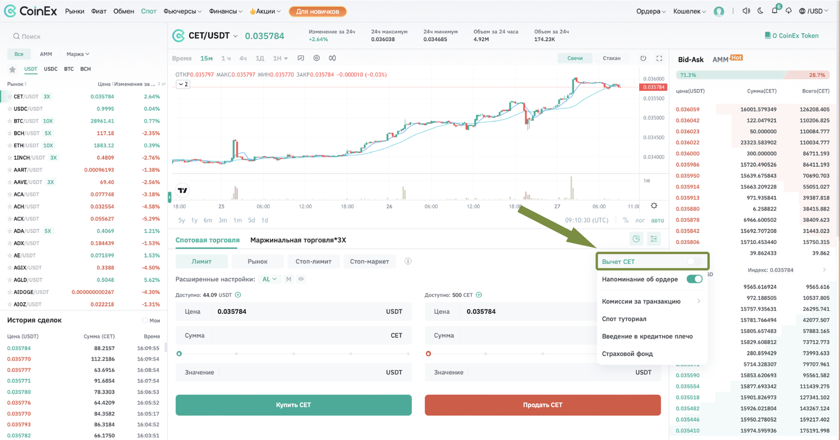This screenshot has height=440, width=840.
Task: Click the chart refresh power icon
Action: (643, 58)
